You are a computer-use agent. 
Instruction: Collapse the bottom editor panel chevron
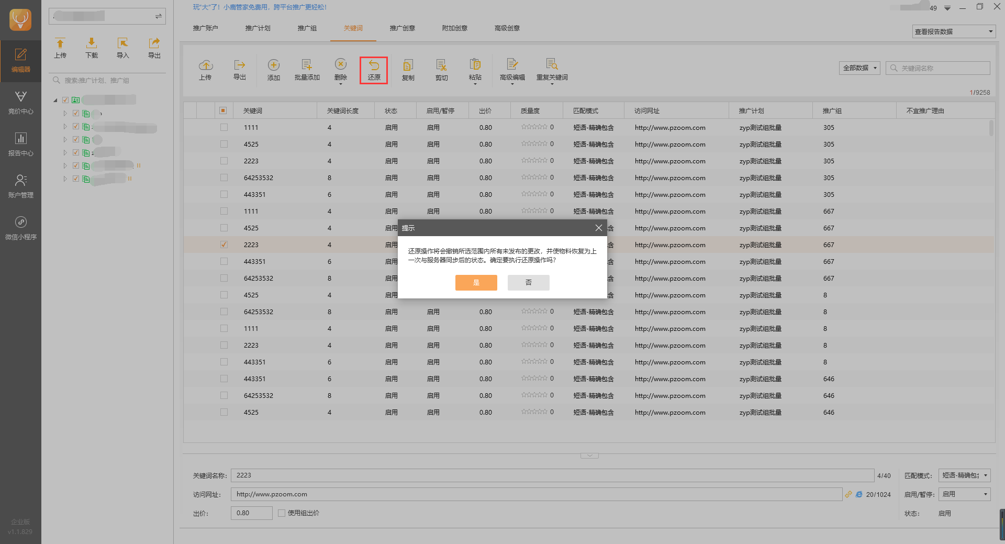tap(589, 456)
